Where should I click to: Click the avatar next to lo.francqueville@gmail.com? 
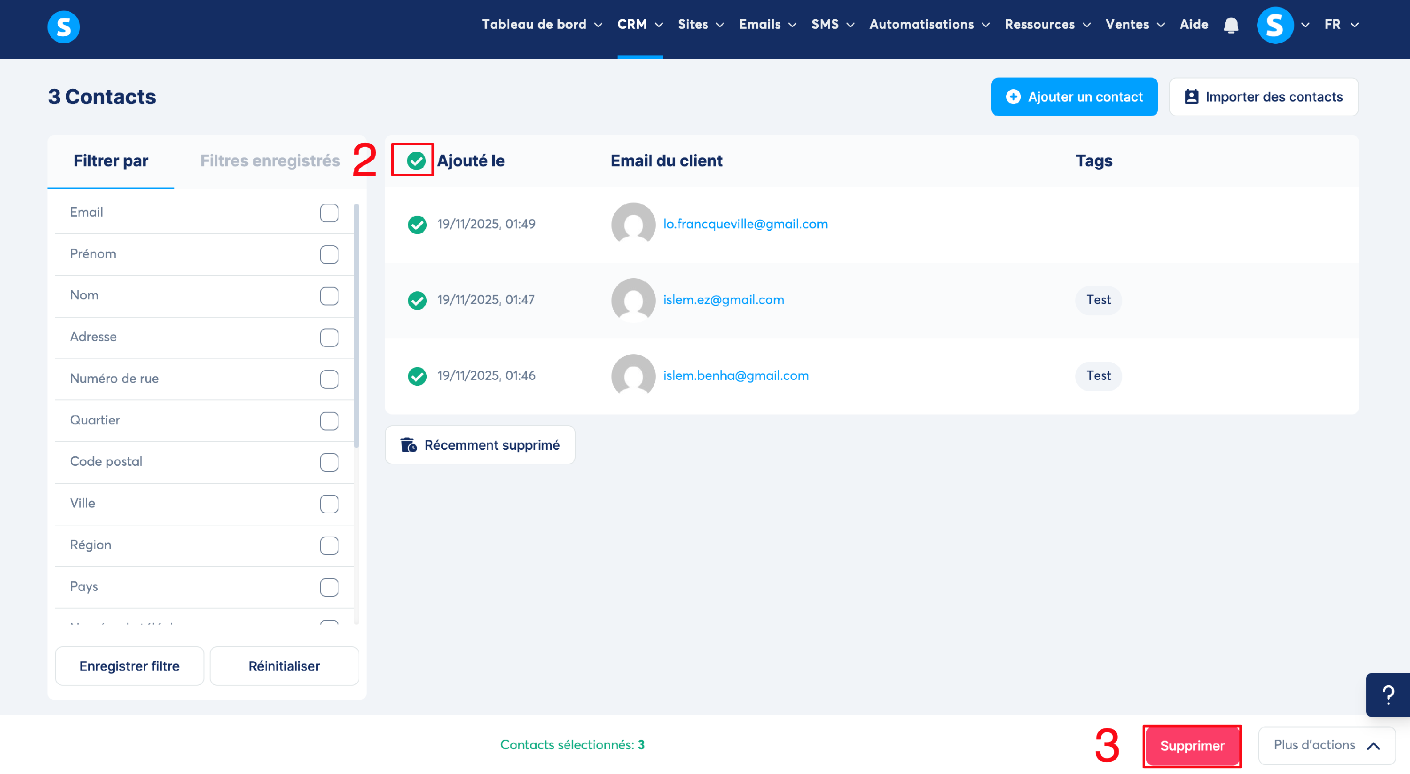pos(633,224)
